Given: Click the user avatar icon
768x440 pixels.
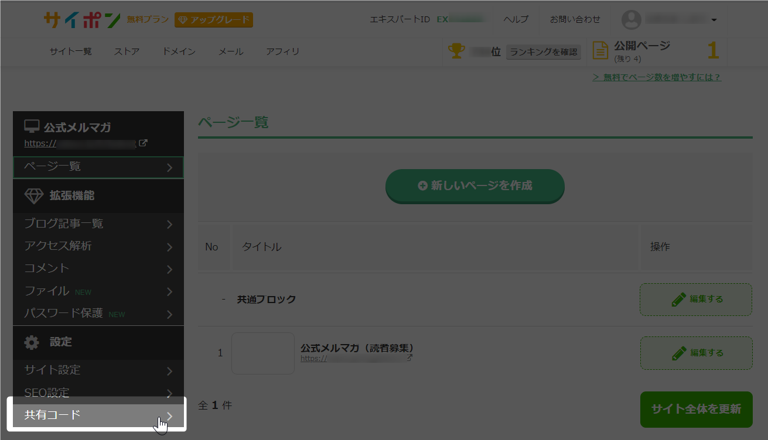Looking at the screenshot, I should pos(631,20).
